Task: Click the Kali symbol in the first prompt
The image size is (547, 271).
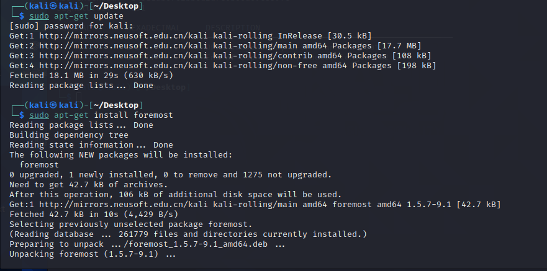Action: click(x=53, y=6)
